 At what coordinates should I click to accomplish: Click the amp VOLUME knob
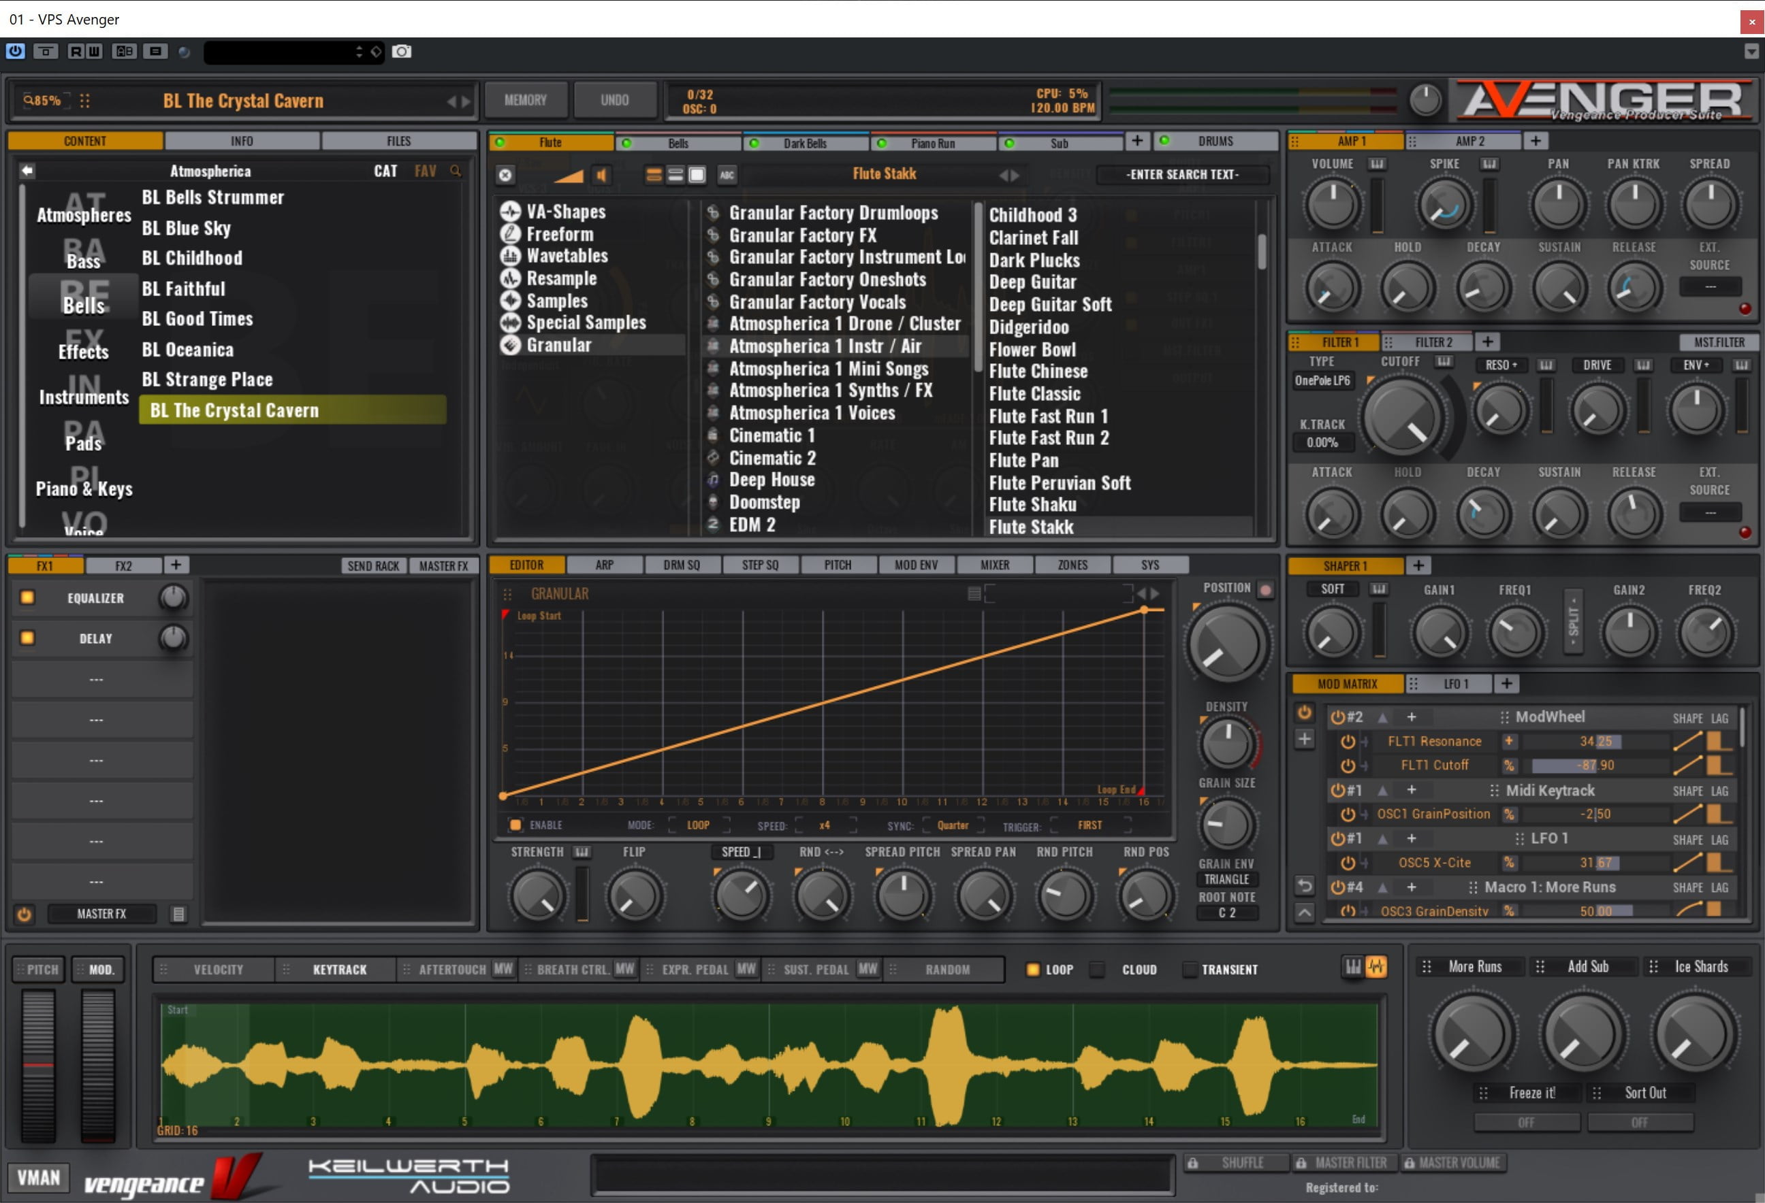(x=1332, y=204)
